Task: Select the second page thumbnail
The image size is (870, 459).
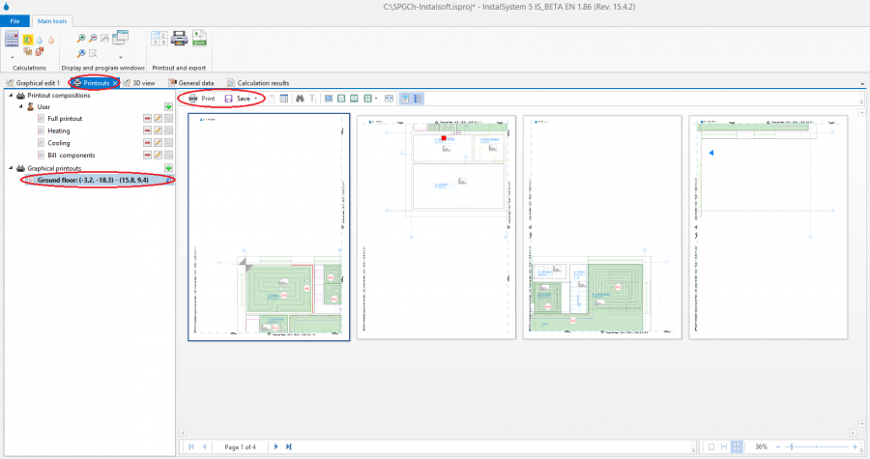Action: click(436, 227)
